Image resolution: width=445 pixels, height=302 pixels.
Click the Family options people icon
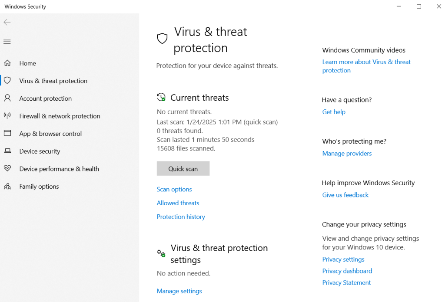7,187
